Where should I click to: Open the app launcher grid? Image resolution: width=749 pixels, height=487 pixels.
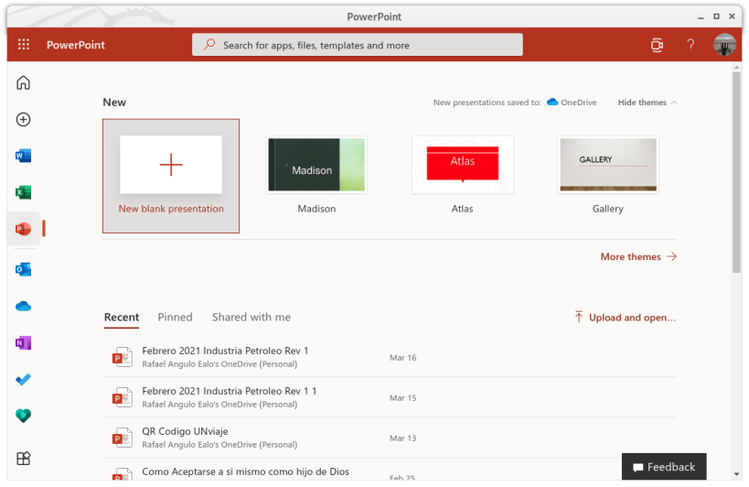click(24, 45)
